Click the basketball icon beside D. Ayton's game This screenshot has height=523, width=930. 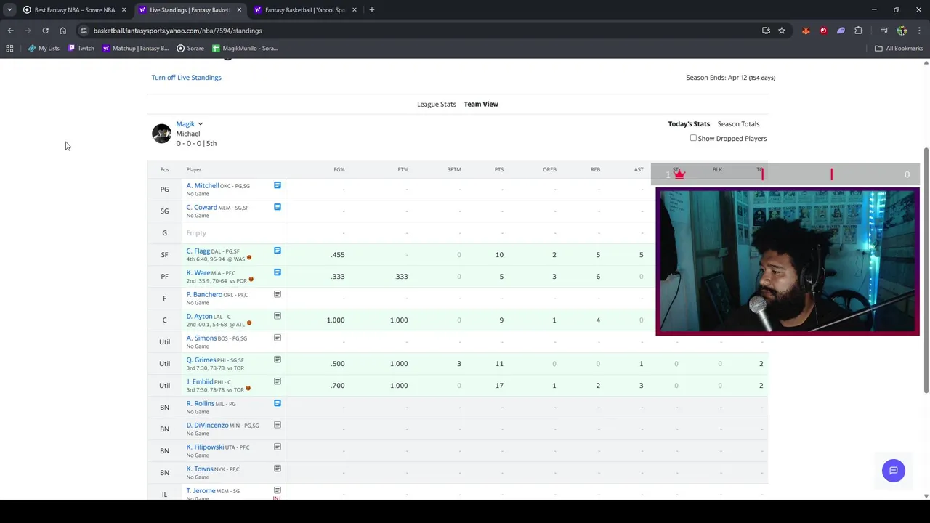click(x=249, y=323)
